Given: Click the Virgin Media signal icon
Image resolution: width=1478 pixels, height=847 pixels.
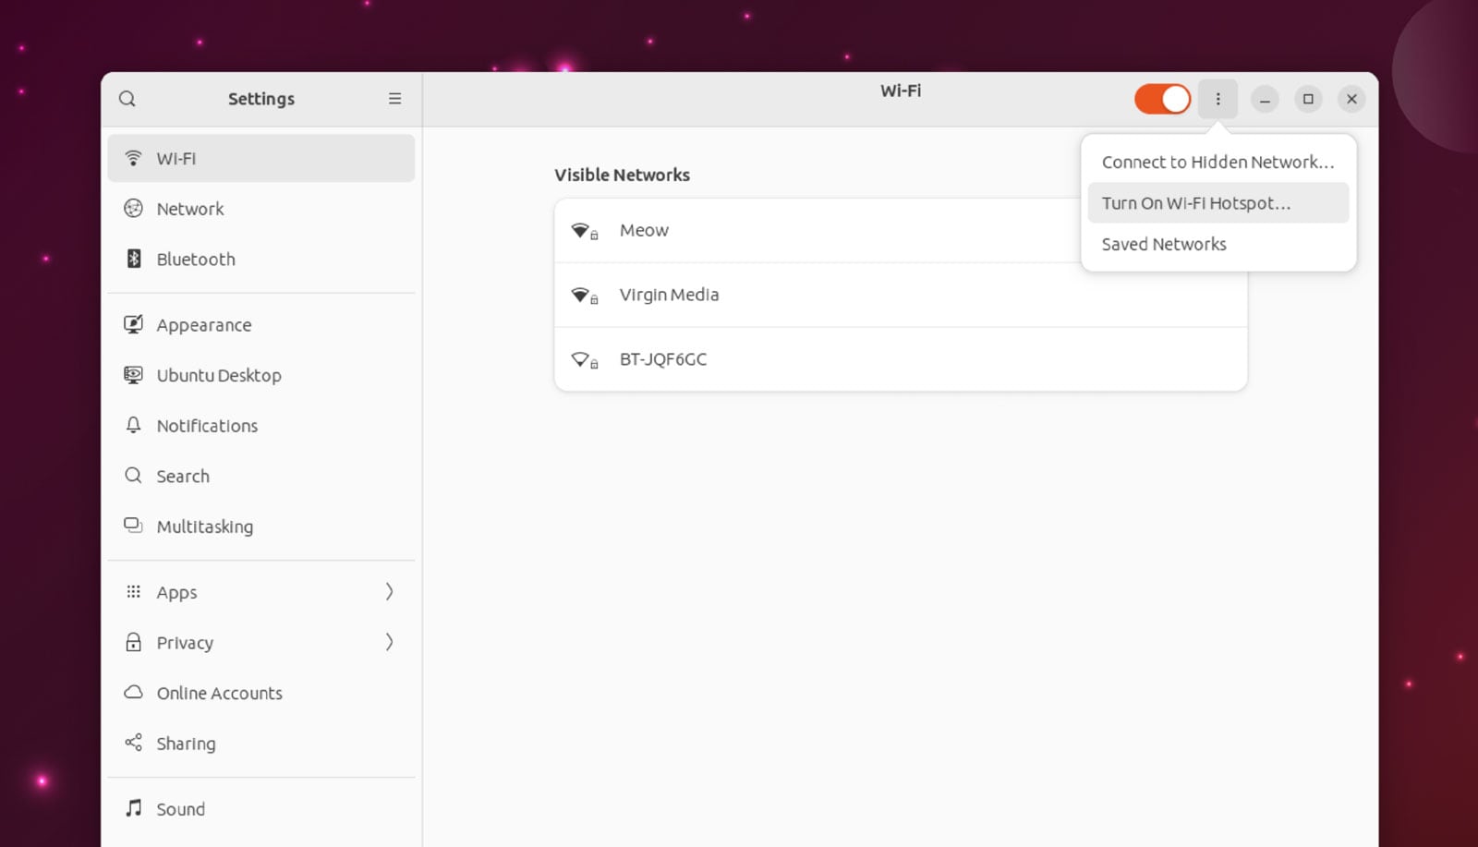Looking at the screenshot, I should coord(584,296).
